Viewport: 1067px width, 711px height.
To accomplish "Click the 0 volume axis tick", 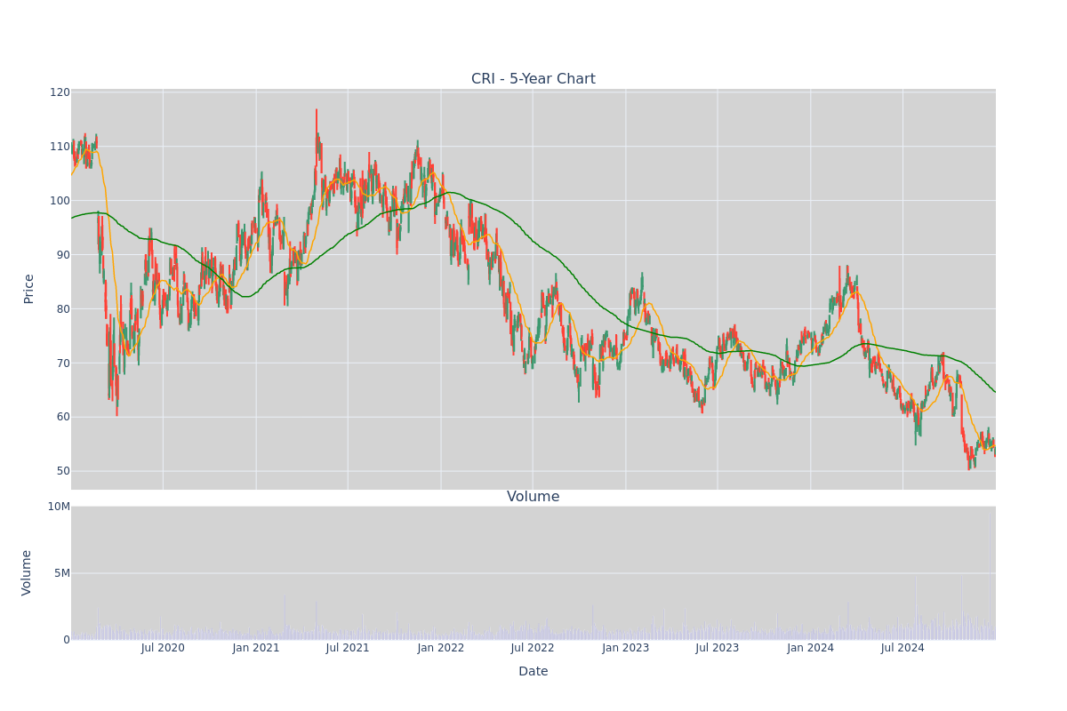I will (67, 640).
